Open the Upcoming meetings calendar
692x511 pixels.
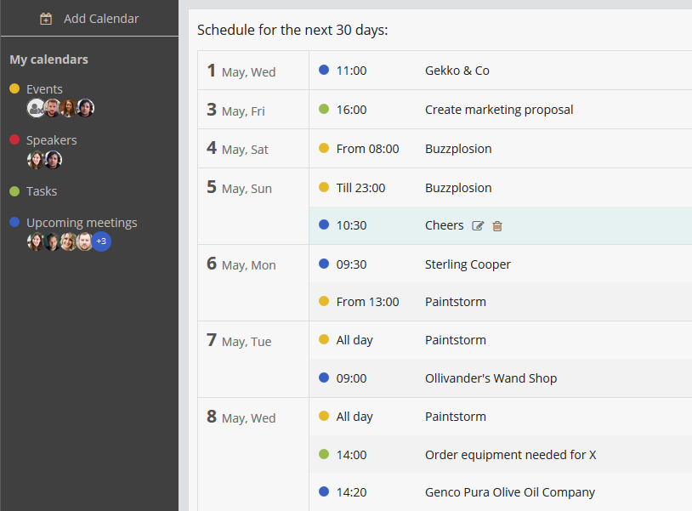[82, 223]
